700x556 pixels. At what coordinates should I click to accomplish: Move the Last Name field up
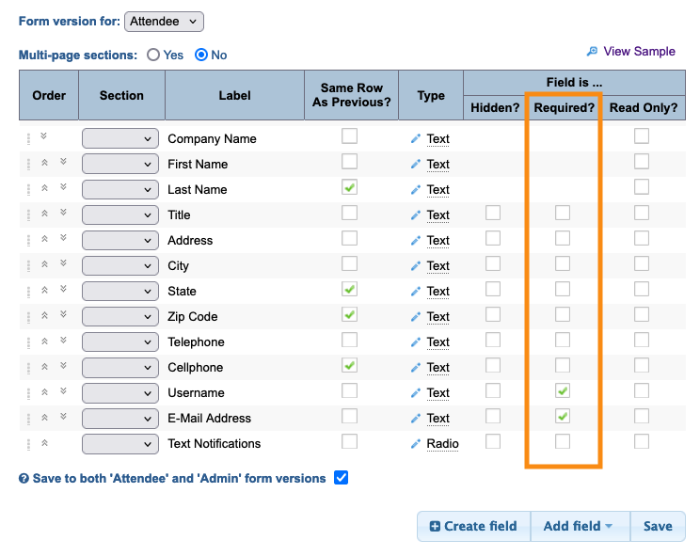(x=43, y=188)
